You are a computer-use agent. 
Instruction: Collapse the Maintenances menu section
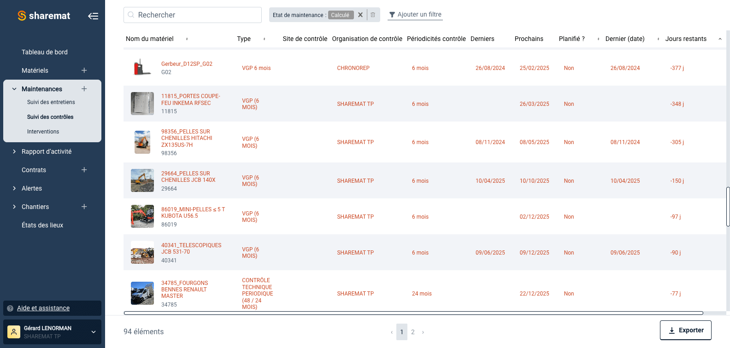(x=14, y=89)
